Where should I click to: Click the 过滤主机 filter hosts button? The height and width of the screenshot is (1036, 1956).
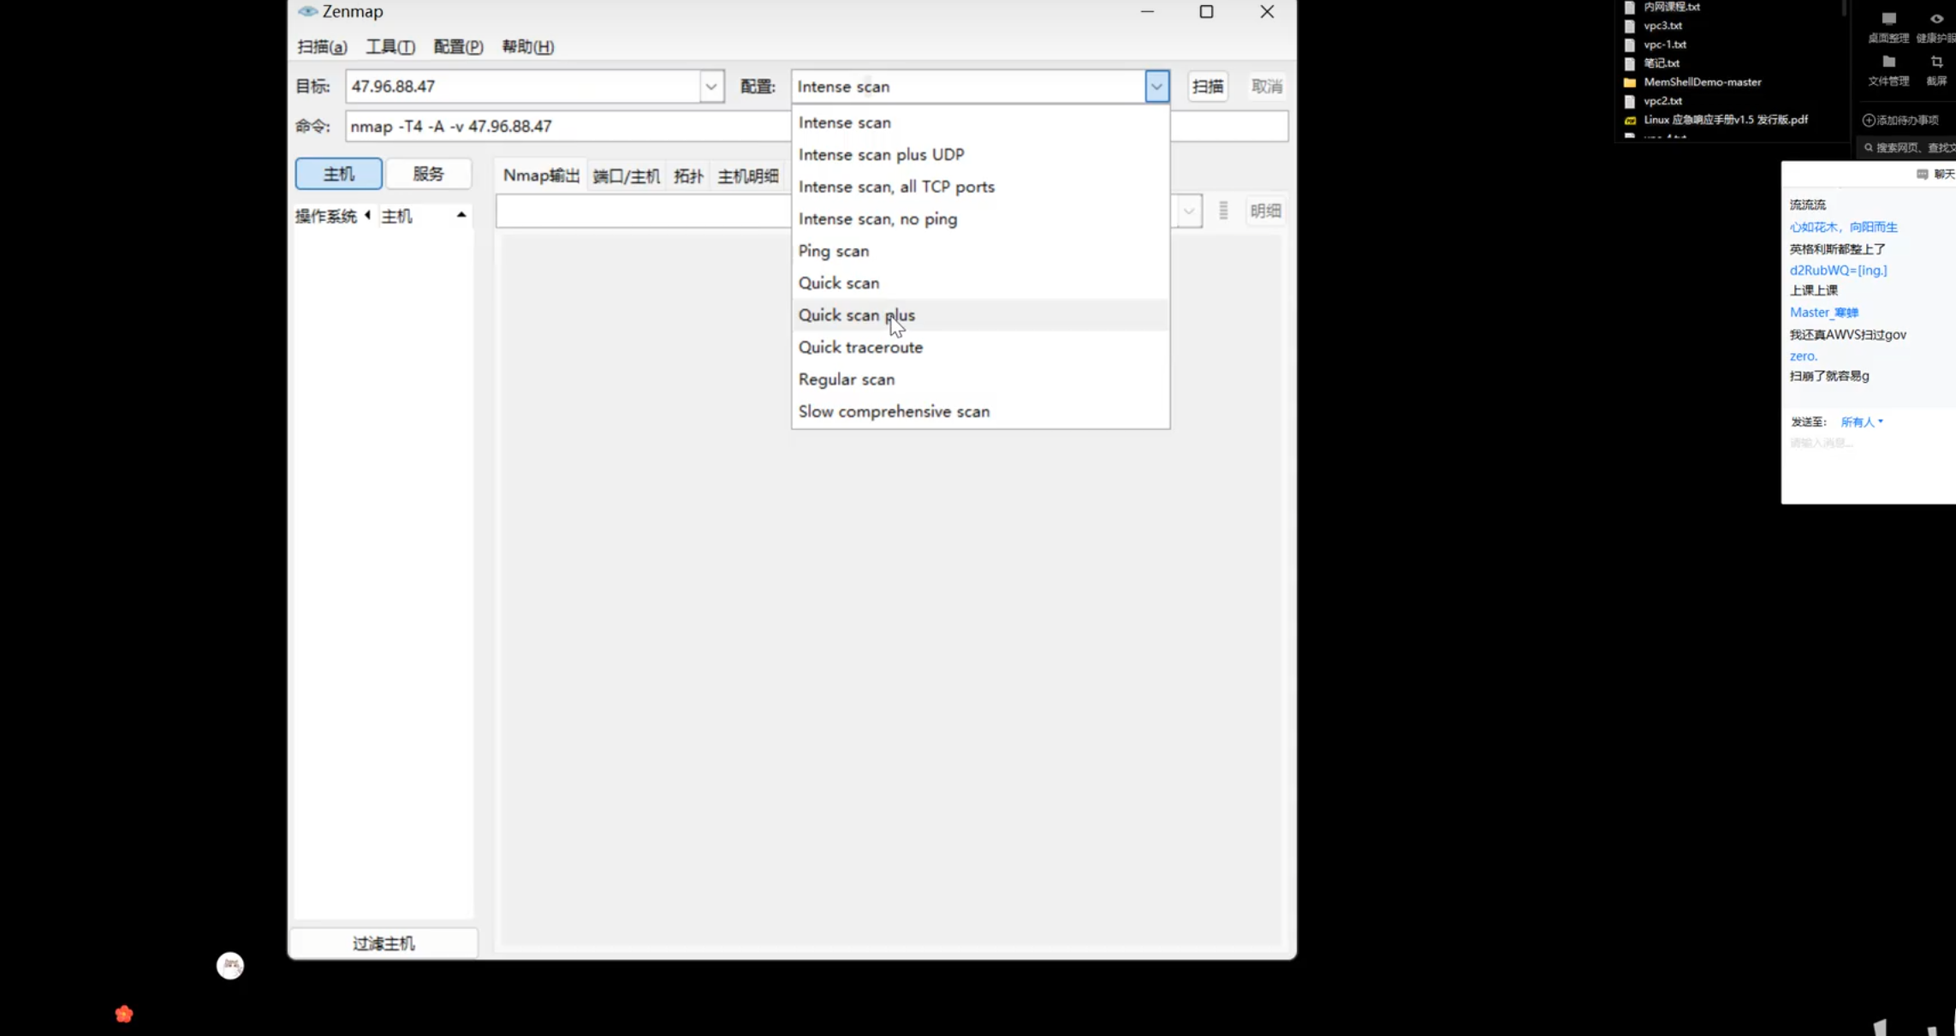coord(383,944)
